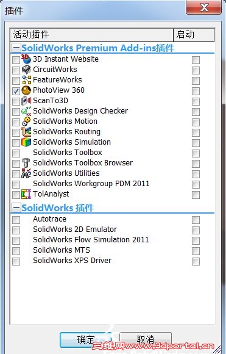Click the TolAnalyst tolerance icon
The width and height of the screenshot is (226, 354).
(x=26, y=194)
